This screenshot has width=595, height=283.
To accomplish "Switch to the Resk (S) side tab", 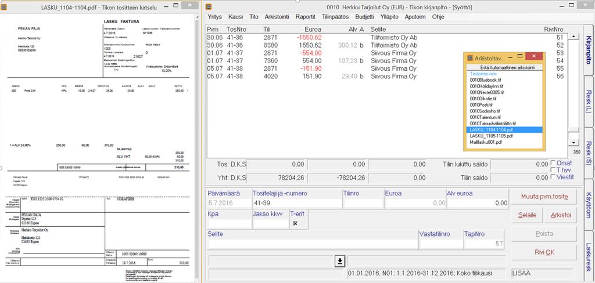I will pyautogui.click(x=589, y=153).
